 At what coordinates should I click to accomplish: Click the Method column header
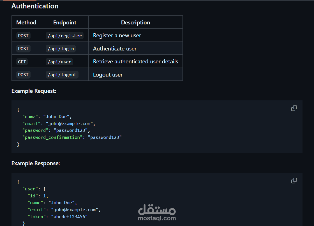26,22
